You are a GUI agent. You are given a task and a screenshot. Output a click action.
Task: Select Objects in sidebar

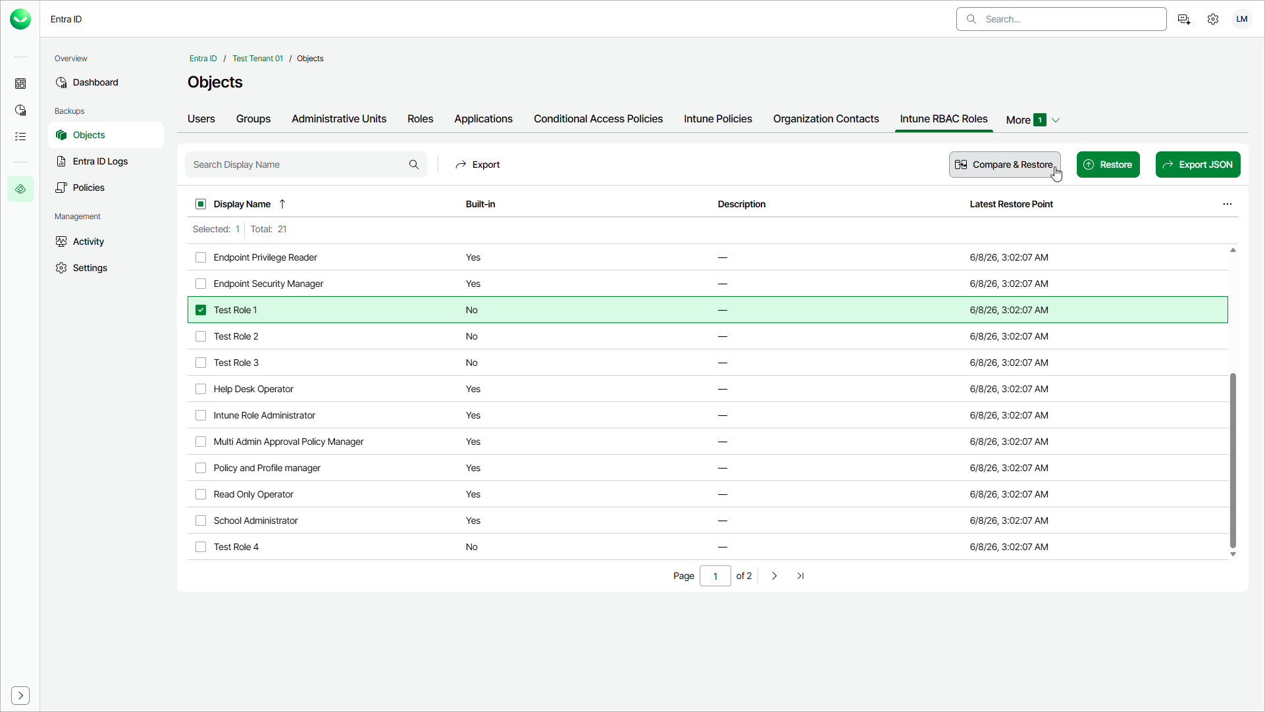(106, 135)
